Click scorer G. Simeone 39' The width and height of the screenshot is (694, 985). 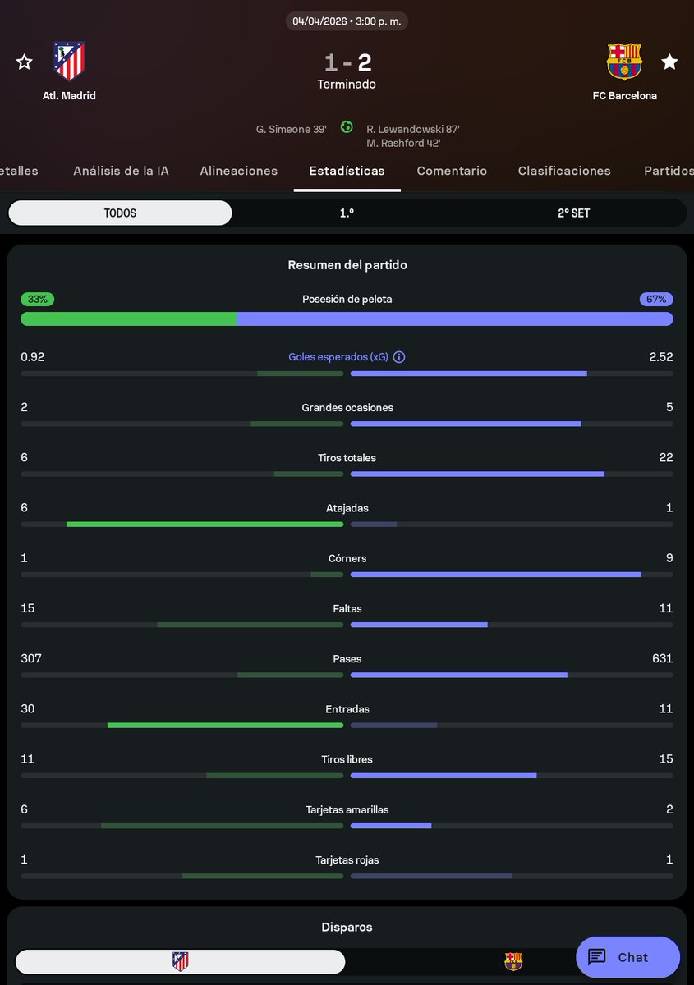[x=291, y=129]
